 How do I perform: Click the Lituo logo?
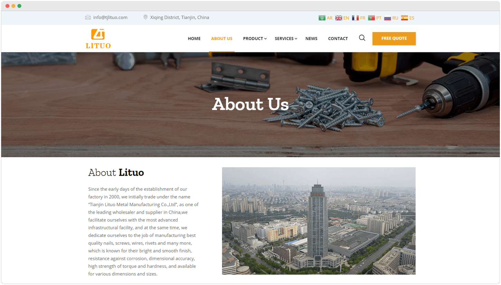[98, 39]
